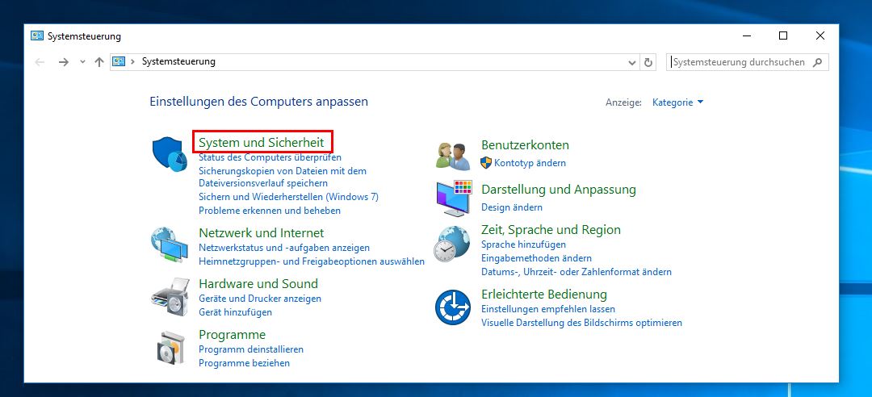Click the Erleichterte Bedienung icon
This screenshot has width=872, height=397.
pos(453,307)
